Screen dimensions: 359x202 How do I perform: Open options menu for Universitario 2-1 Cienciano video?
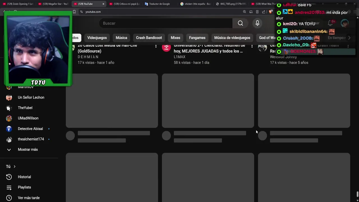pyautogui.click(x=252, y=46)
